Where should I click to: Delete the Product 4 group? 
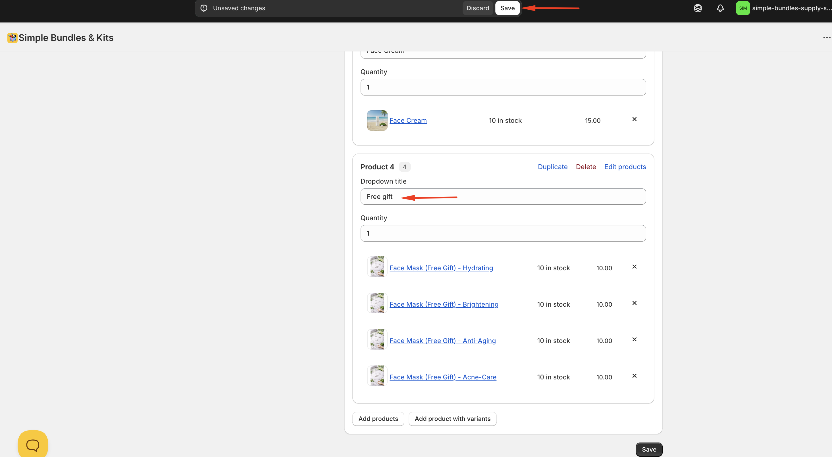(586, 167)
